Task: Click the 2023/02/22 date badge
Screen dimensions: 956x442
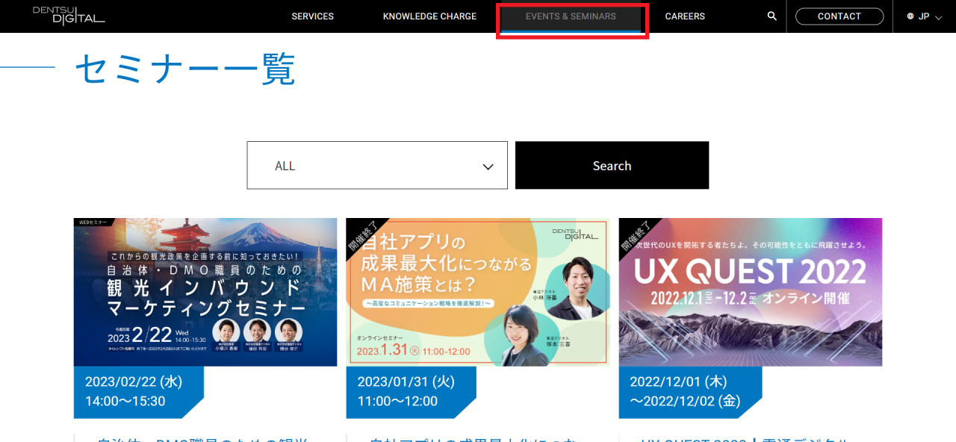Action: [134, 392]
